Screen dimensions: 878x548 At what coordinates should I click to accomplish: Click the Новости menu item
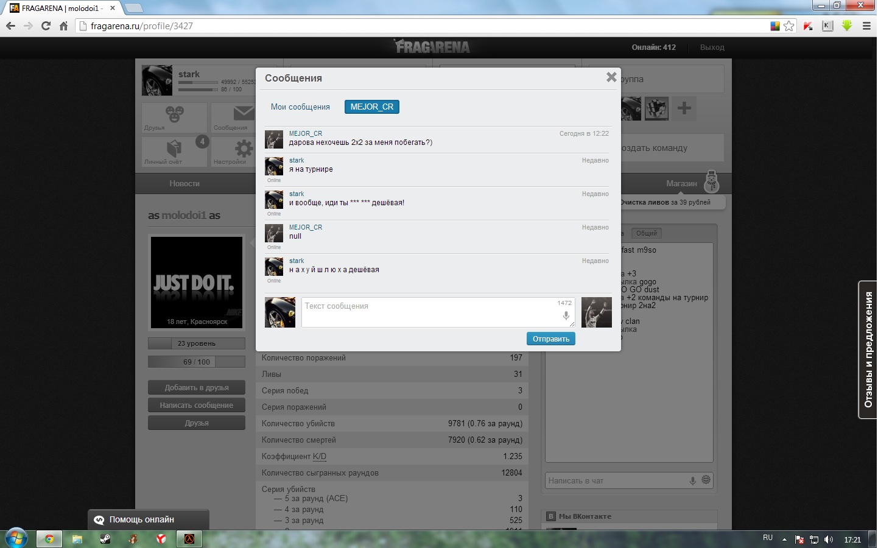point(184,183)
